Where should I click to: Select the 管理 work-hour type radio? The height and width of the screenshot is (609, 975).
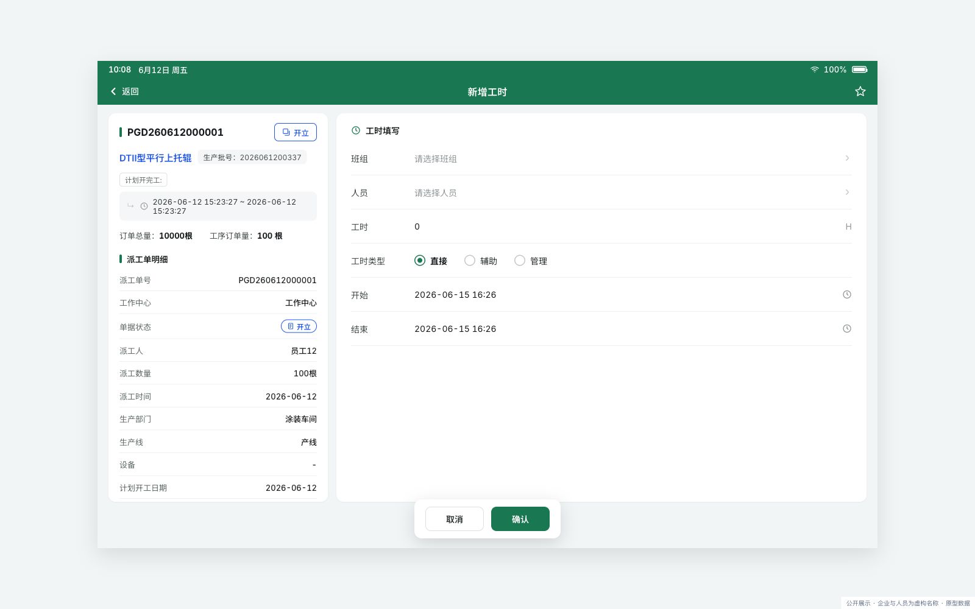pyautogui.click(x=520, y=261)
